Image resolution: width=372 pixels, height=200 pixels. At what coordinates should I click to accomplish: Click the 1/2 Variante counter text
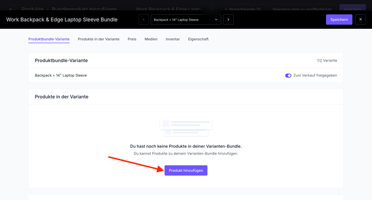326,60
